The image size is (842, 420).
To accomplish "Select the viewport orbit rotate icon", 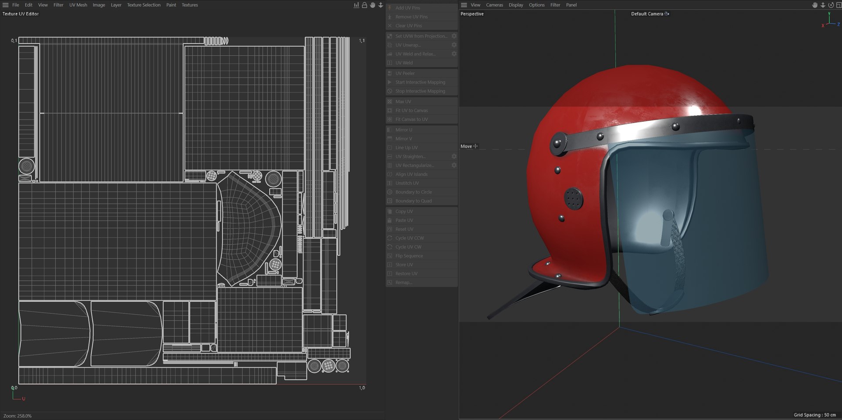I will (x=831, y=5).
